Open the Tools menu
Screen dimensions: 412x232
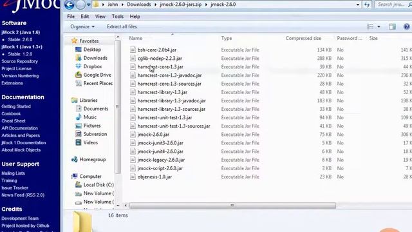(117, 16)
